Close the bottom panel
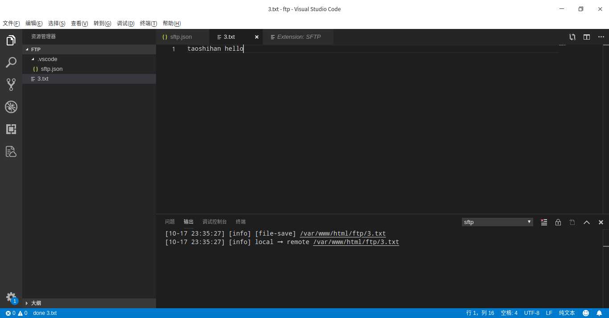The image size is (609, 318). (601, 222)
